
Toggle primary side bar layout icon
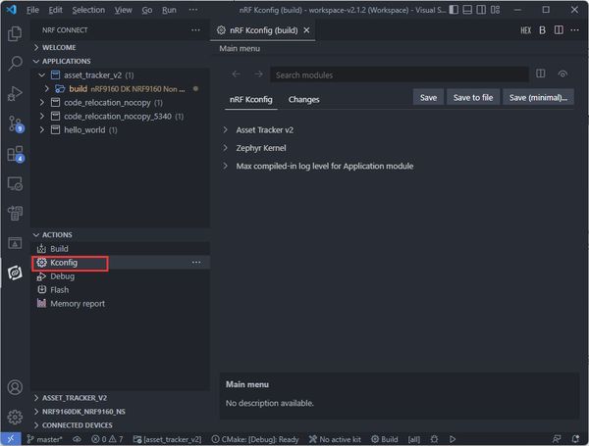(454, 10)
